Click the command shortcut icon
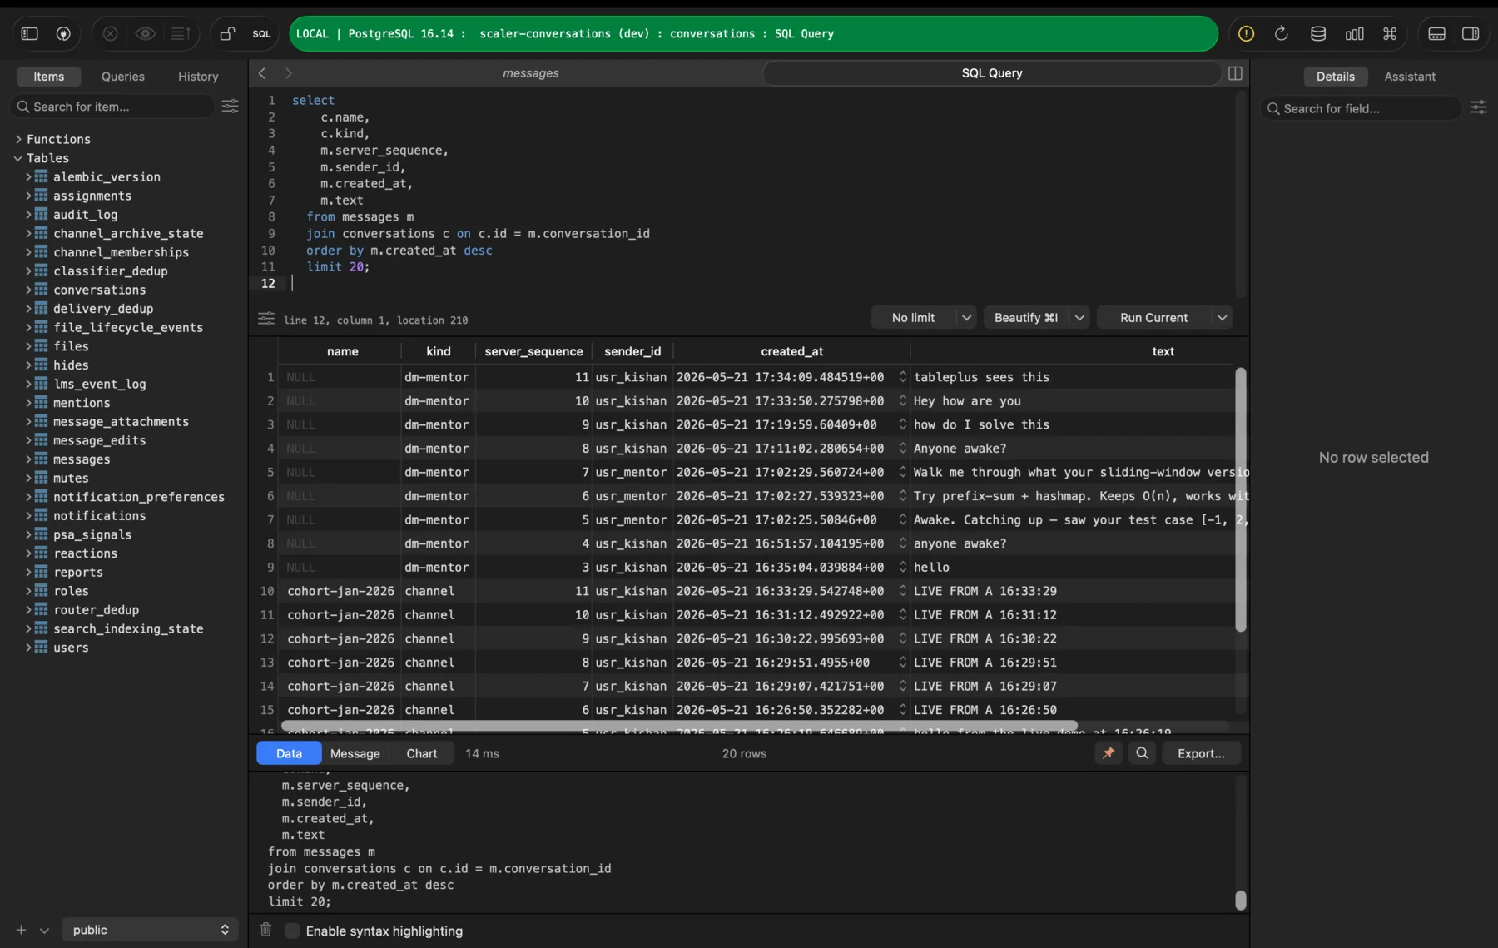1498x948 pixels. click(1390, 34)
